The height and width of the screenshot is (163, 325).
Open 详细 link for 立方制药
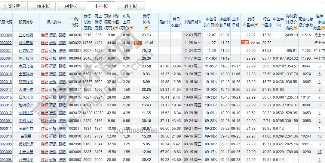[44, 35]
